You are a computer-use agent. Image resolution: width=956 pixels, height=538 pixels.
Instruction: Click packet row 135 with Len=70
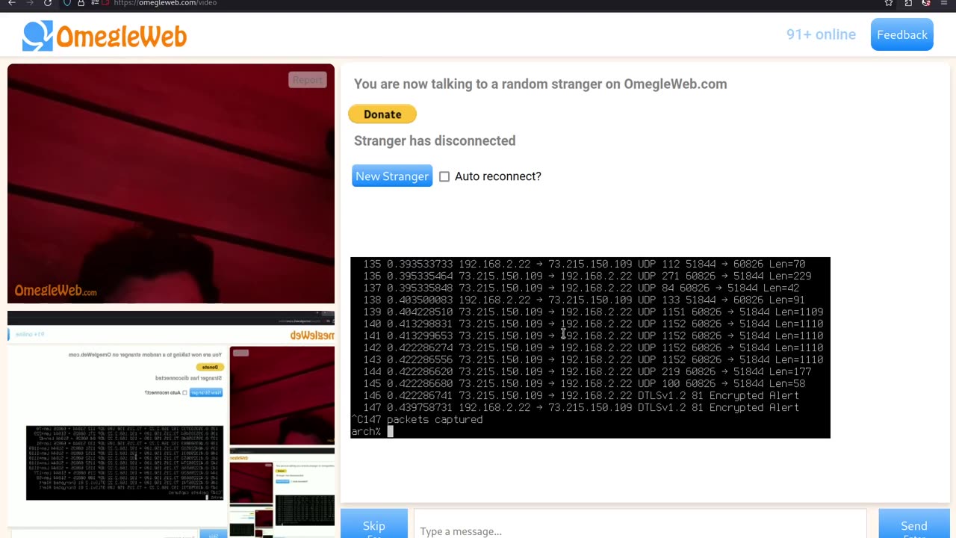pyautogui.click(x=584, y=265)
